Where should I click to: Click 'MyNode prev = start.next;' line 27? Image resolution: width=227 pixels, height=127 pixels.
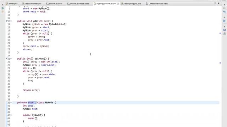click(39, 65)
